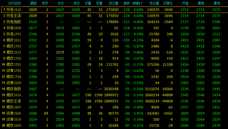The height and width of the screenshot is (129, 228).
Task: Click the 卖量 column header
Action: (x=99, y=3)
